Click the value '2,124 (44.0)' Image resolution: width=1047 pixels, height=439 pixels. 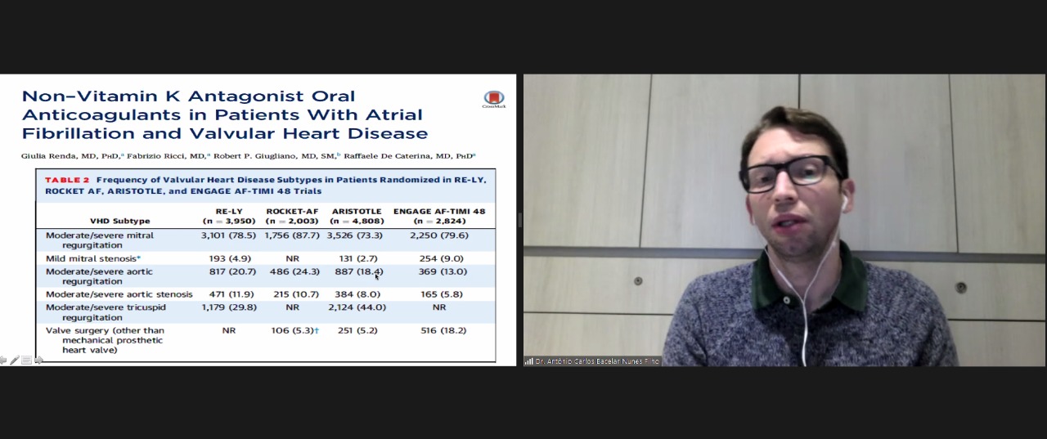click(357, 307)
